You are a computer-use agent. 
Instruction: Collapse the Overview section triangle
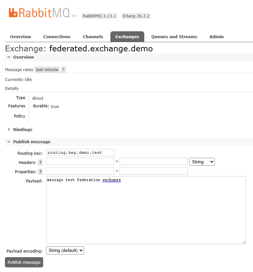click(9, 57)
